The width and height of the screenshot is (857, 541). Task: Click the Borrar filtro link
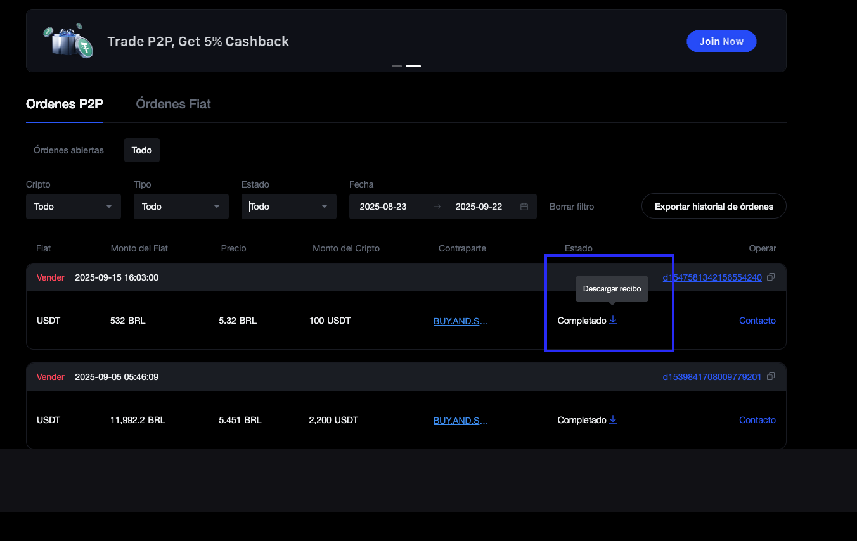coord(572,207)
